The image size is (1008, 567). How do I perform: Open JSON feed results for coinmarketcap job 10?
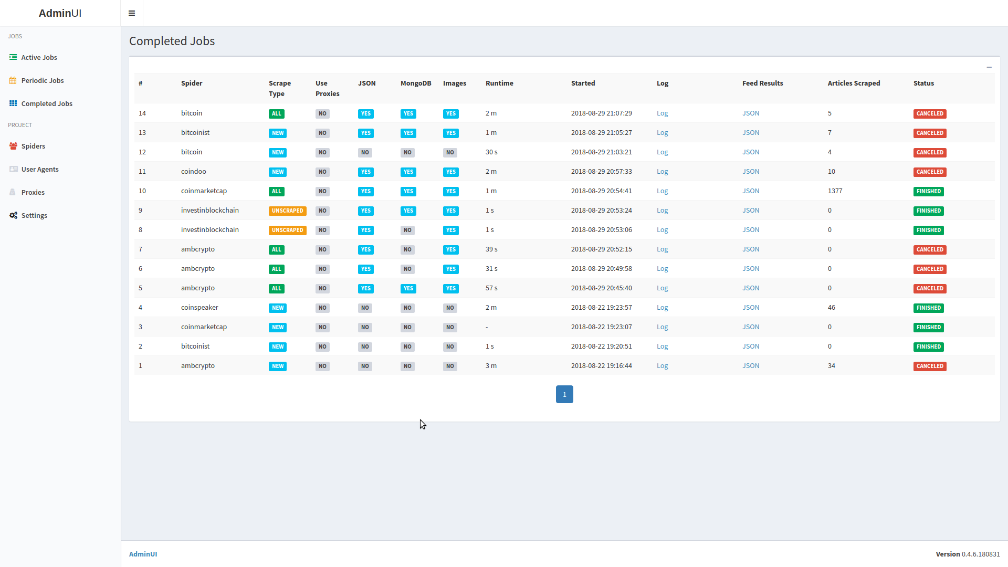coord(751,191)
